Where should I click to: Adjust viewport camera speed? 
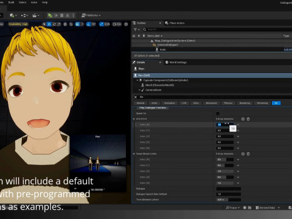click(x=117, y=24)
